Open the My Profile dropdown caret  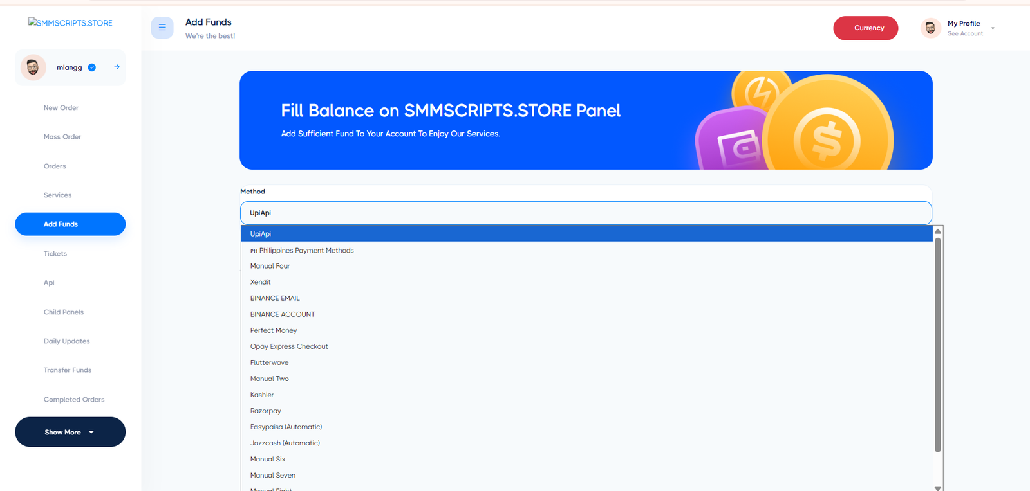pyautogui.click(x=993, y=28)
